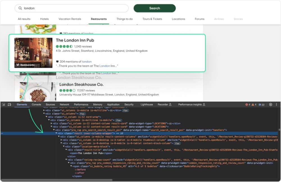Click the london link under mentions

click(87, 61)
